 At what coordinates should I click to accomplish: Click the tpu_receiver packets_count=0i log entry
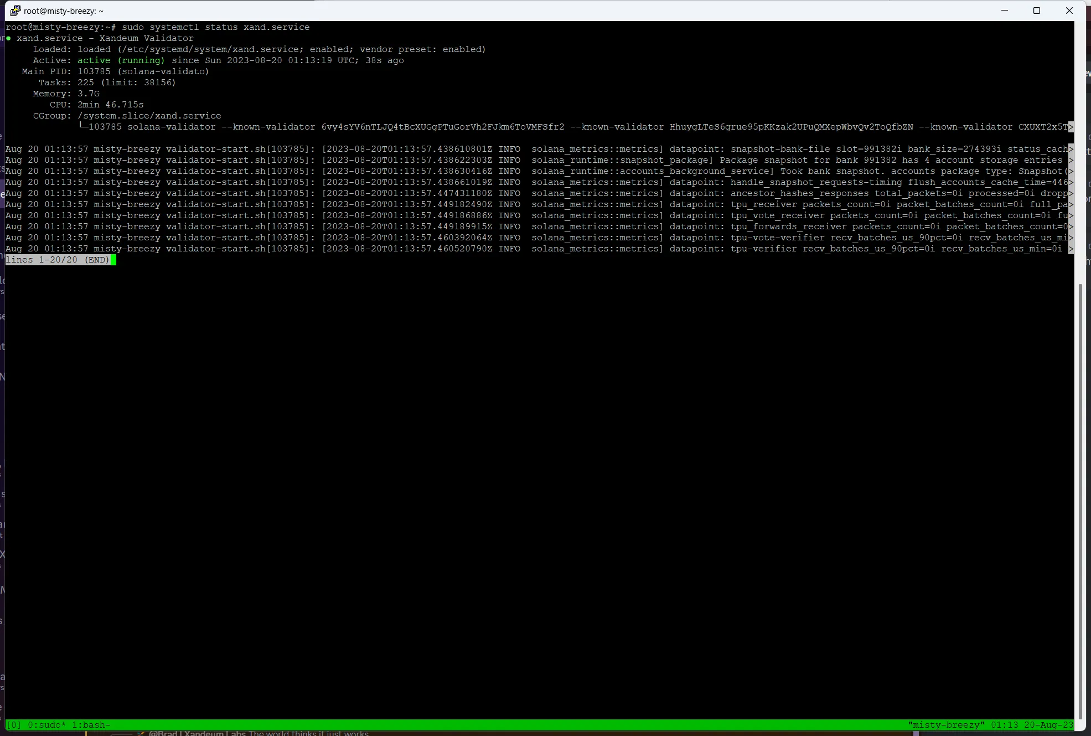537,204
